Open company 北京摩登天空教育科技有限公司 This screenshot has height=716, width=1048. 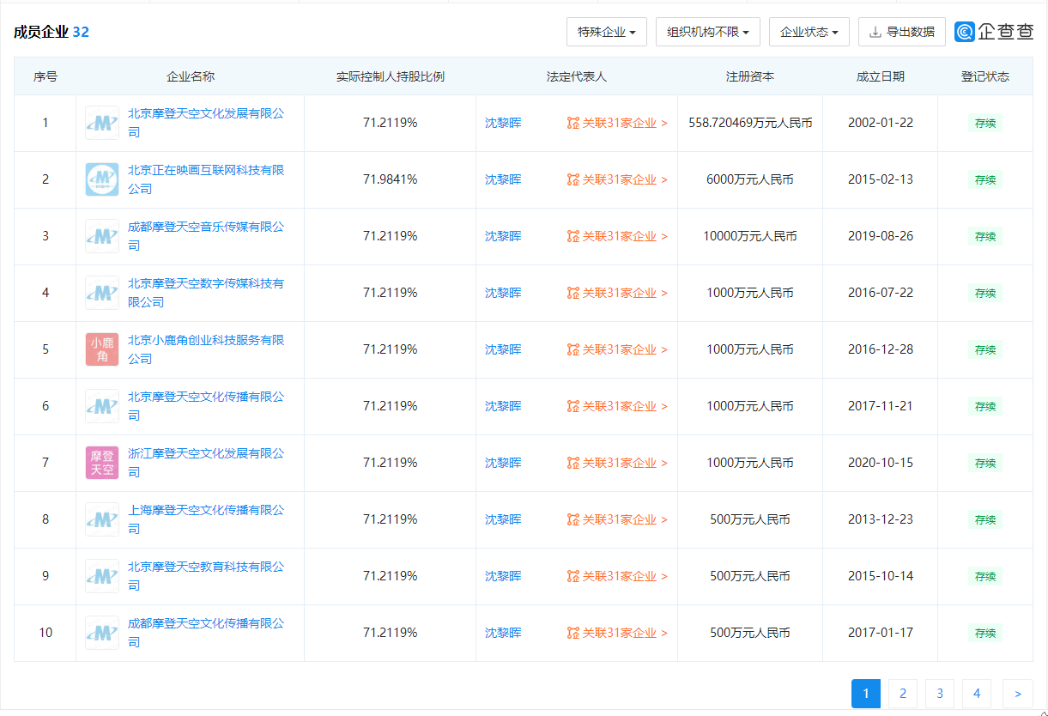(206, 576)
